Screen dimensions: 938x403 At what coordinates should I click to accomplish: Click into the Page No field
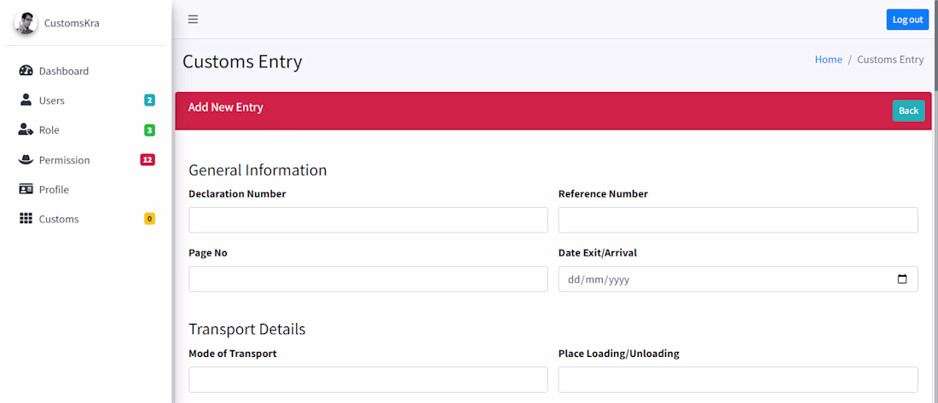(x=368, y=279)
